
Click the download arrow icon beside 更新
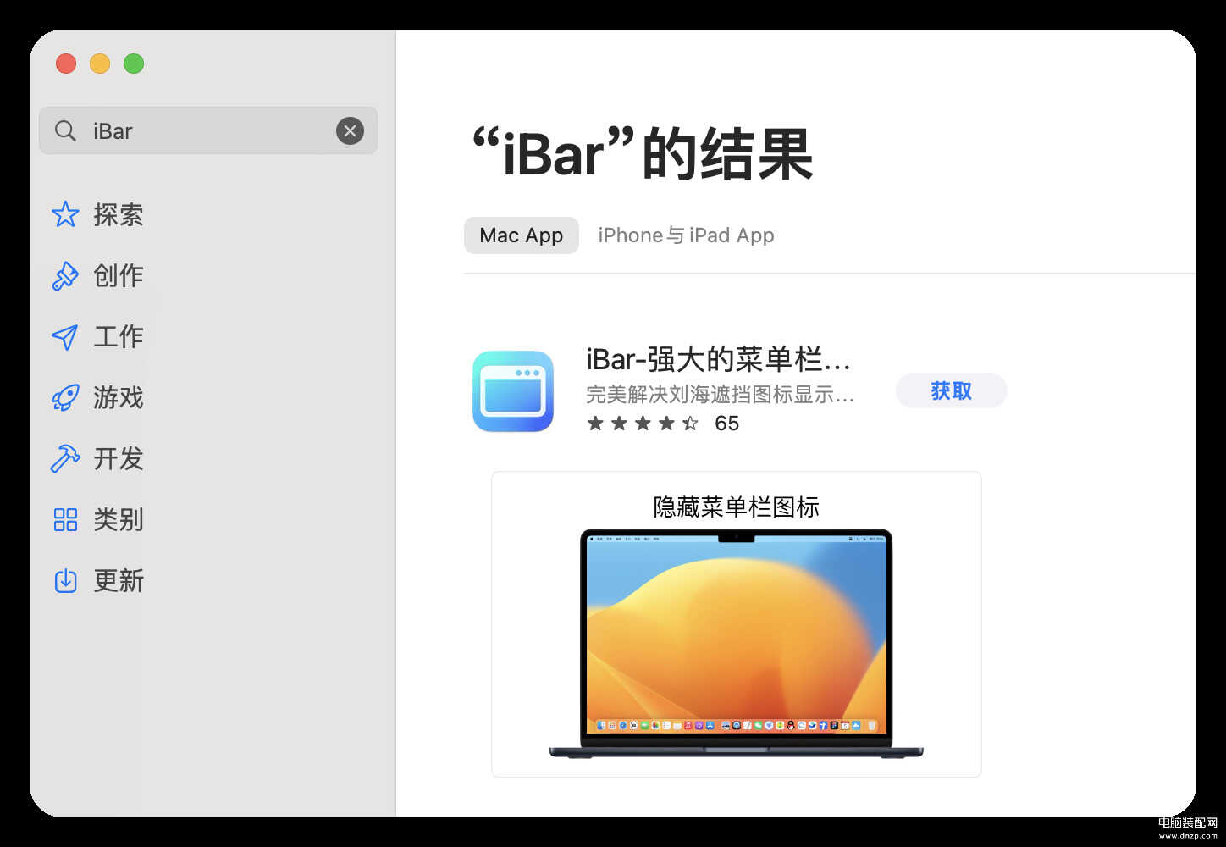tap(65, 580)
